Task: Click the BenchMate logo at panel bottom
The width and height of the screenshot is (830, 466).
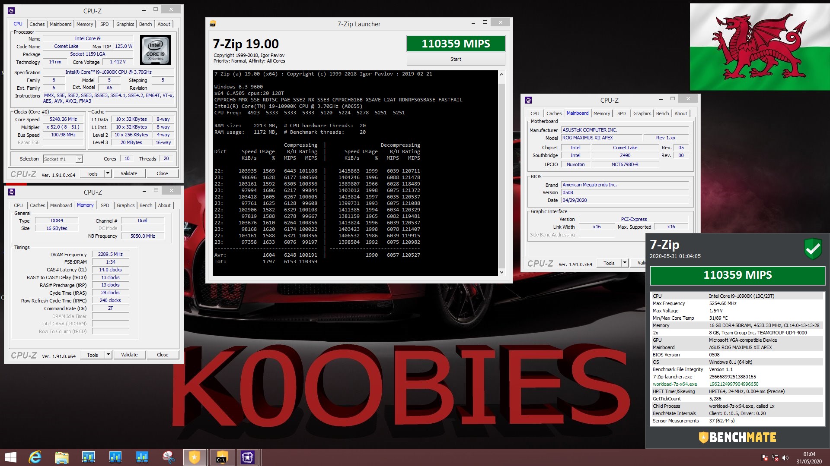Action: click(x=737, y=437)
